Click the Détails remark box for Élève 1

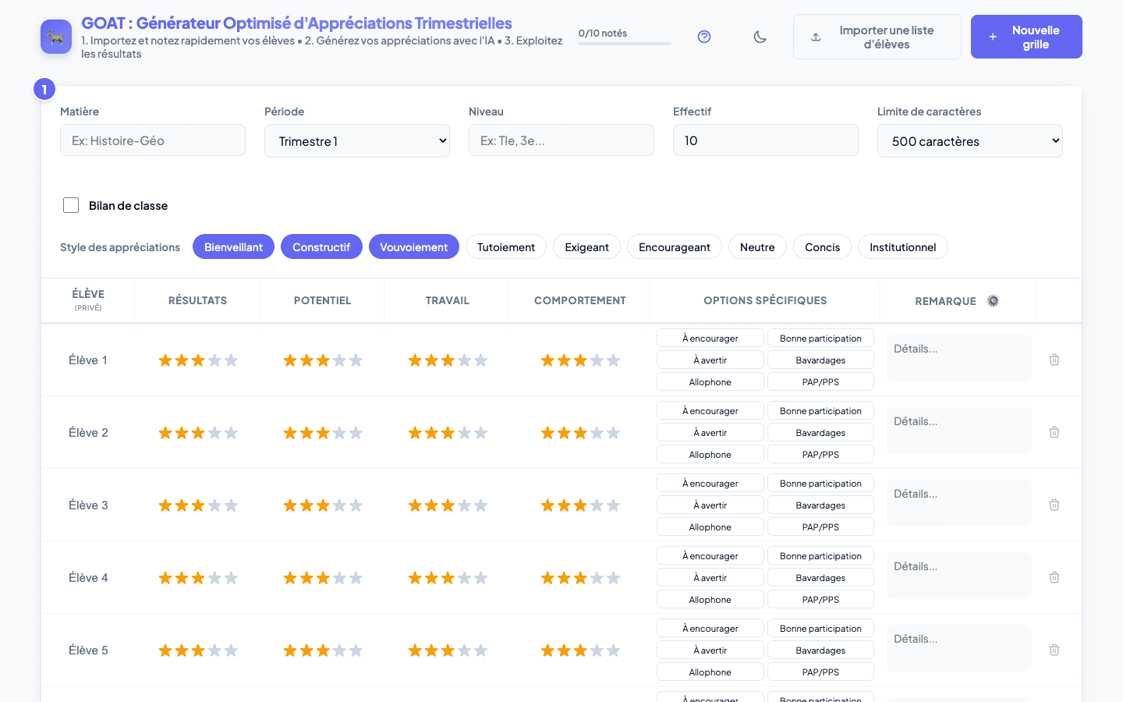(959, 358)
